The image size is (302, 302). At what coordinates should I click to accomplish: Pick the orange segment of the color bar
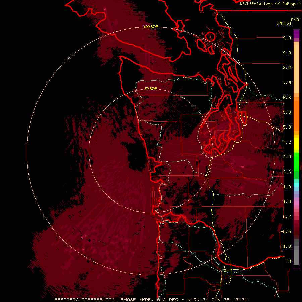tap(296, 116)
